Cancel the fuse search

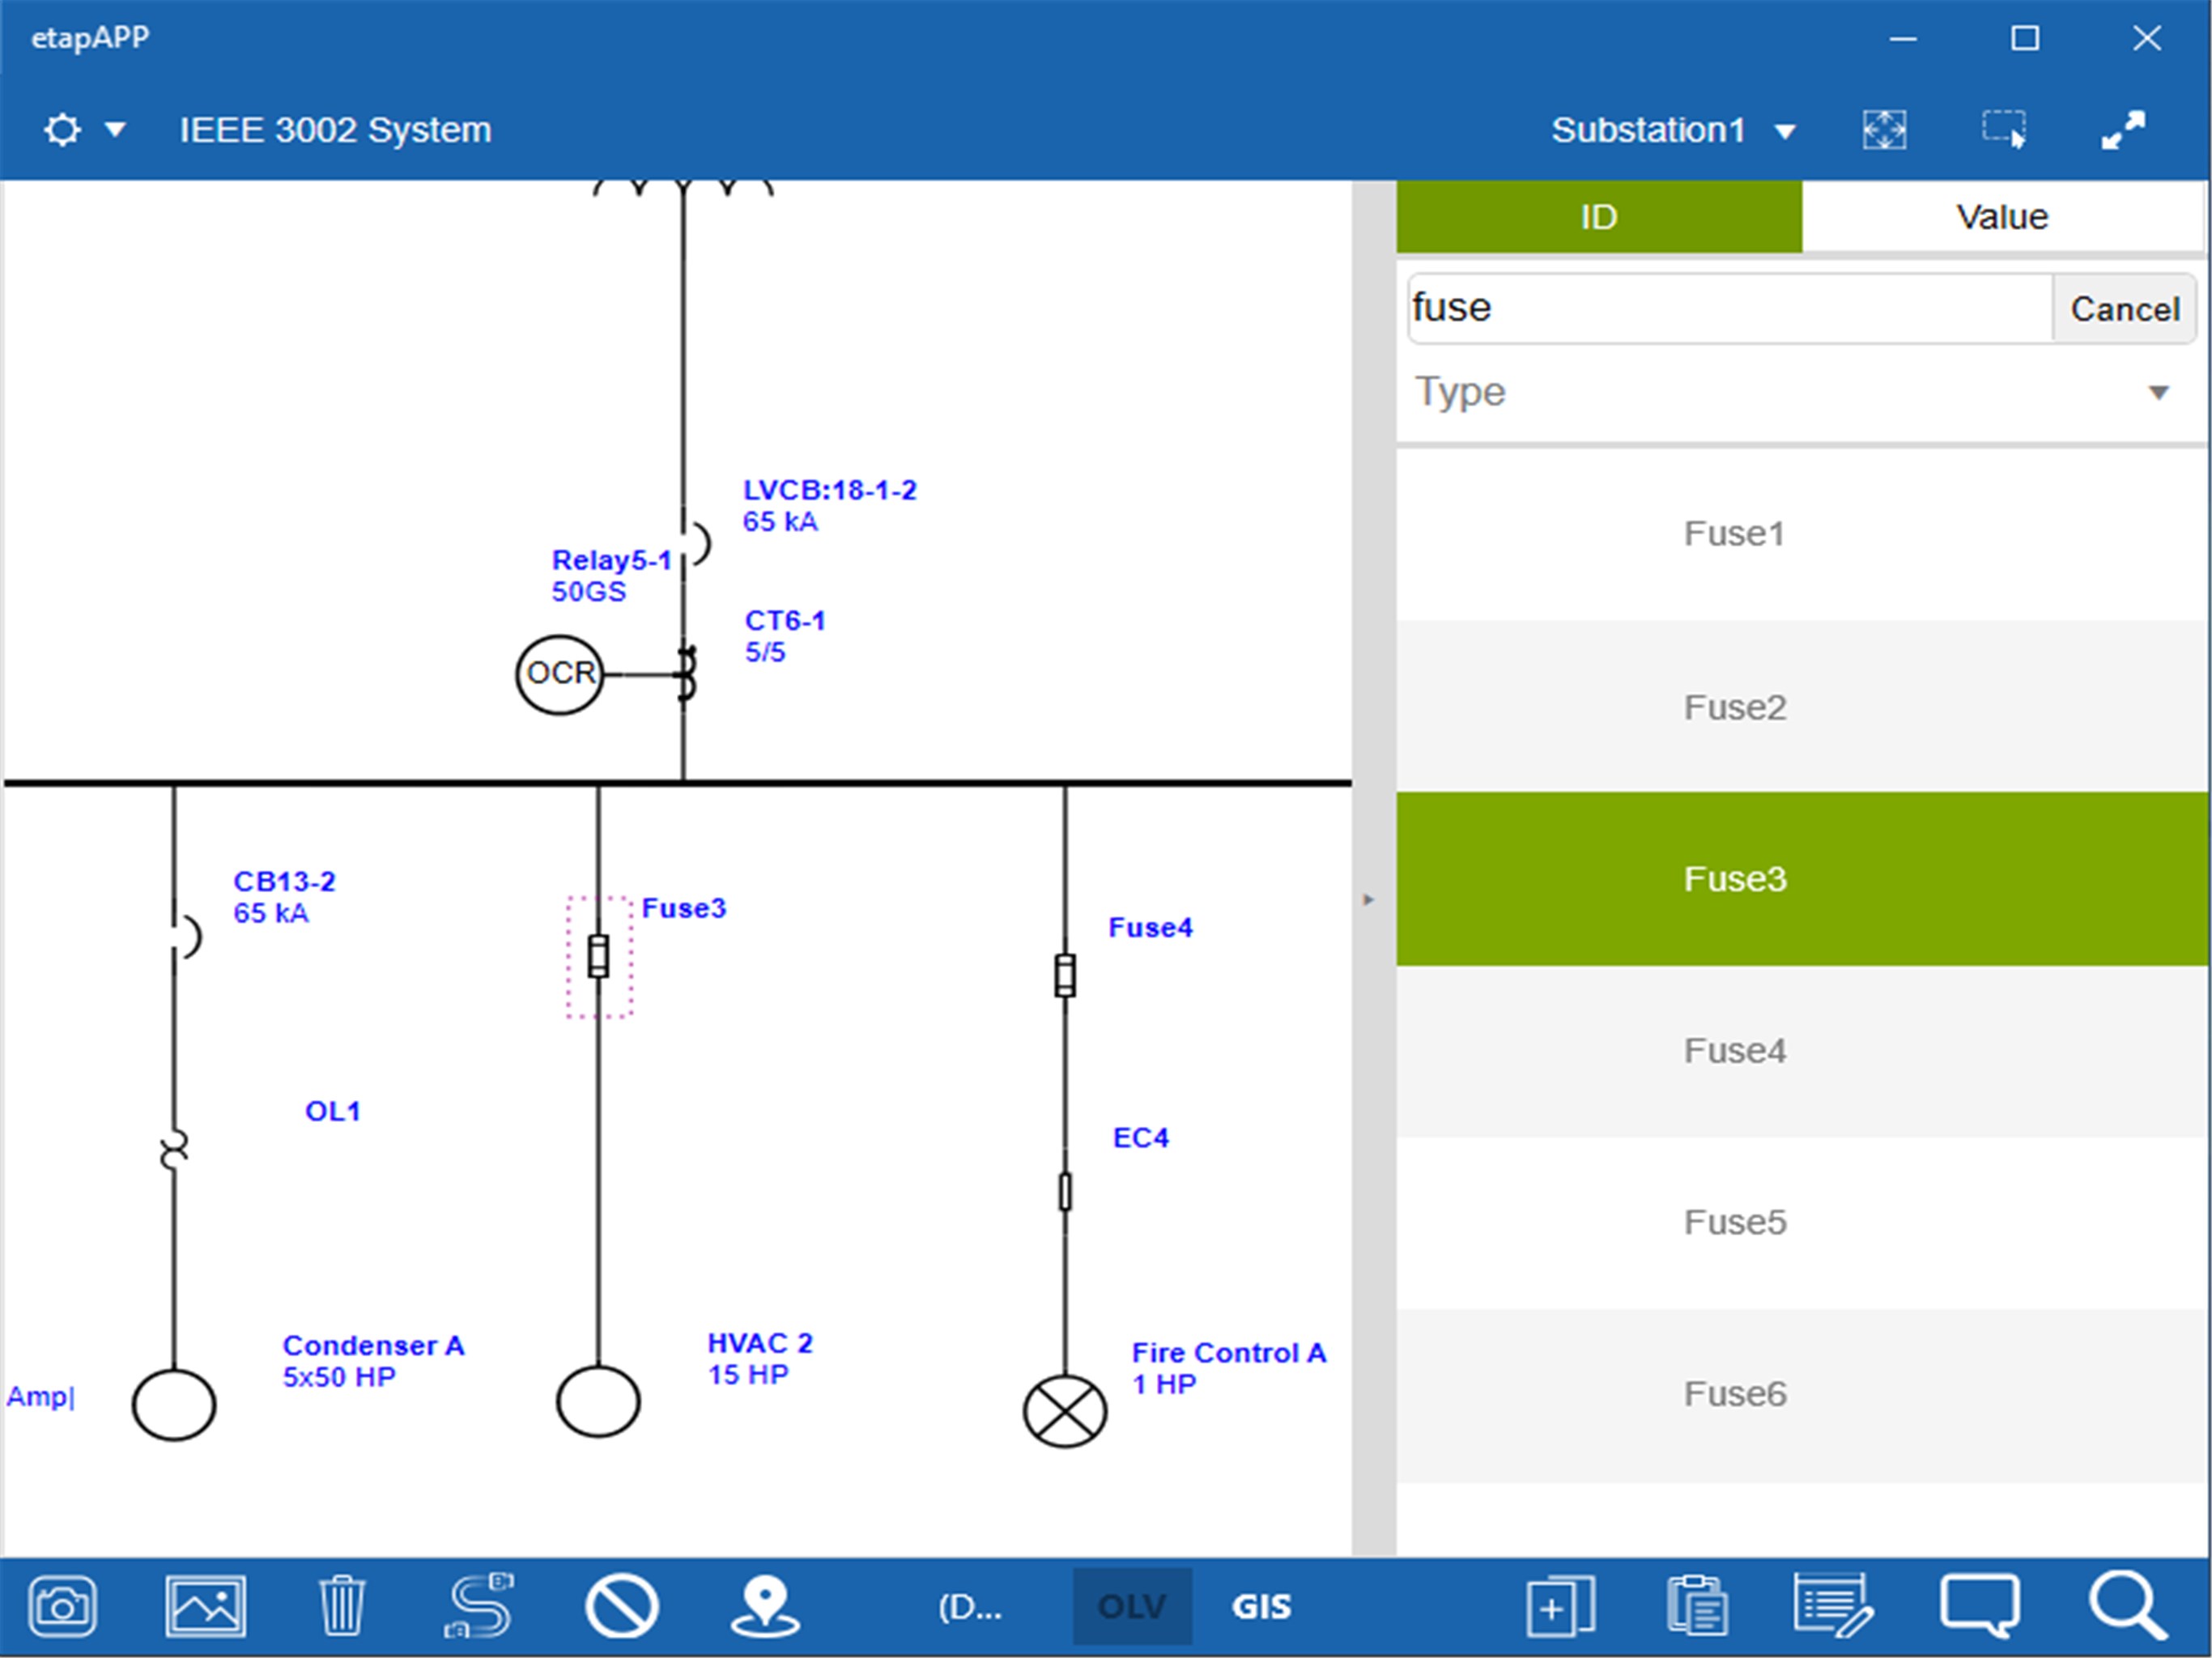[2124, 309]
